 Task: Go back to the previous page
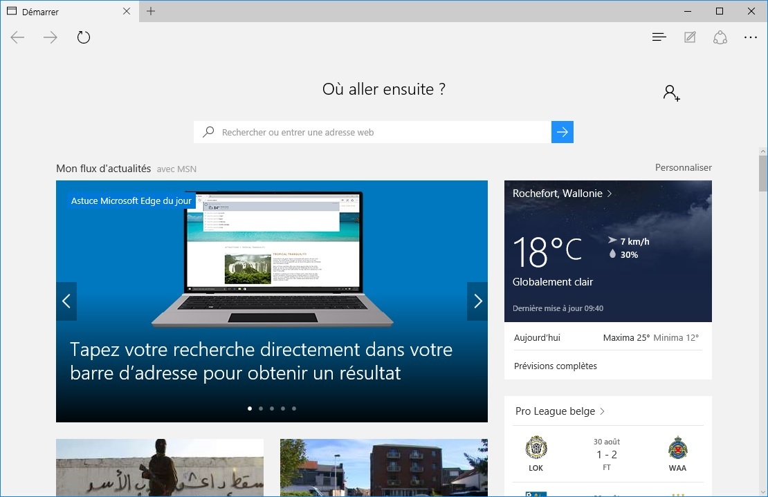(17, 37)
